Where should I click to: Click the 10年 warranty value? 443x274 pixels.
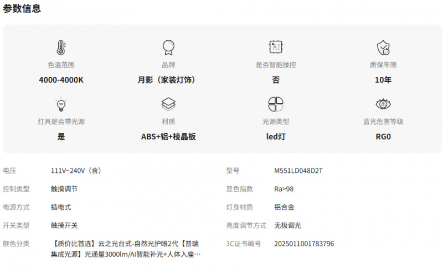point(383,80)
